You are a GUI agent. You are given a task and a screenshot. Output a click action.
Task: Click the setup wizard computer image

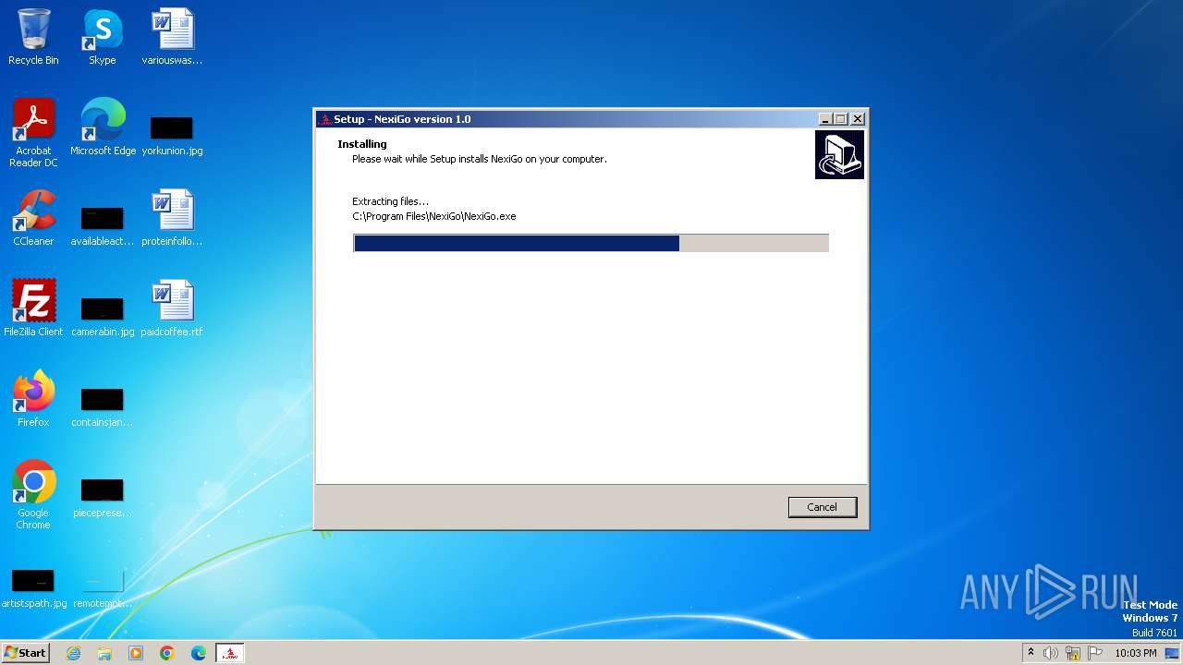point(839,154)
